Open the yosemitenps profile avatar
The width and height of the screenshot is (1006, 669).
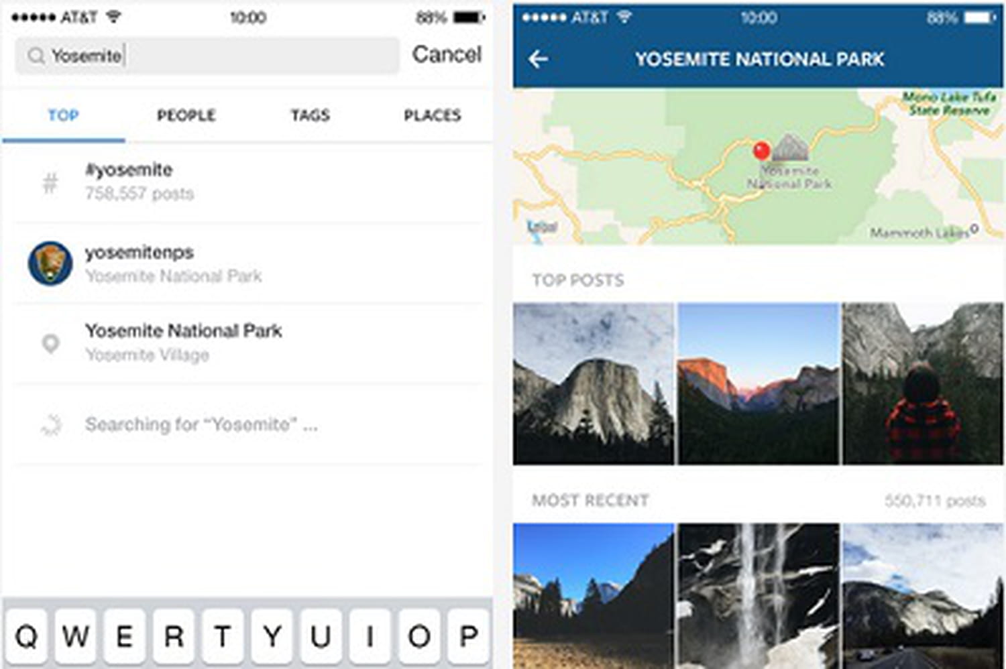pos(50,263)
